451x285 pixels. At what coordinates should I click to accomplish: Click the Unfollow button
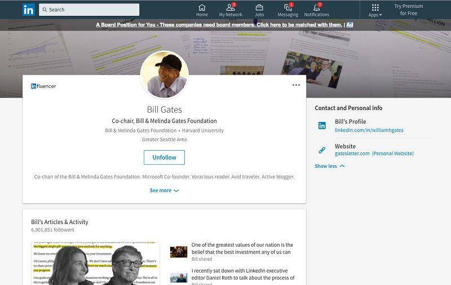[x=164, y=157]
